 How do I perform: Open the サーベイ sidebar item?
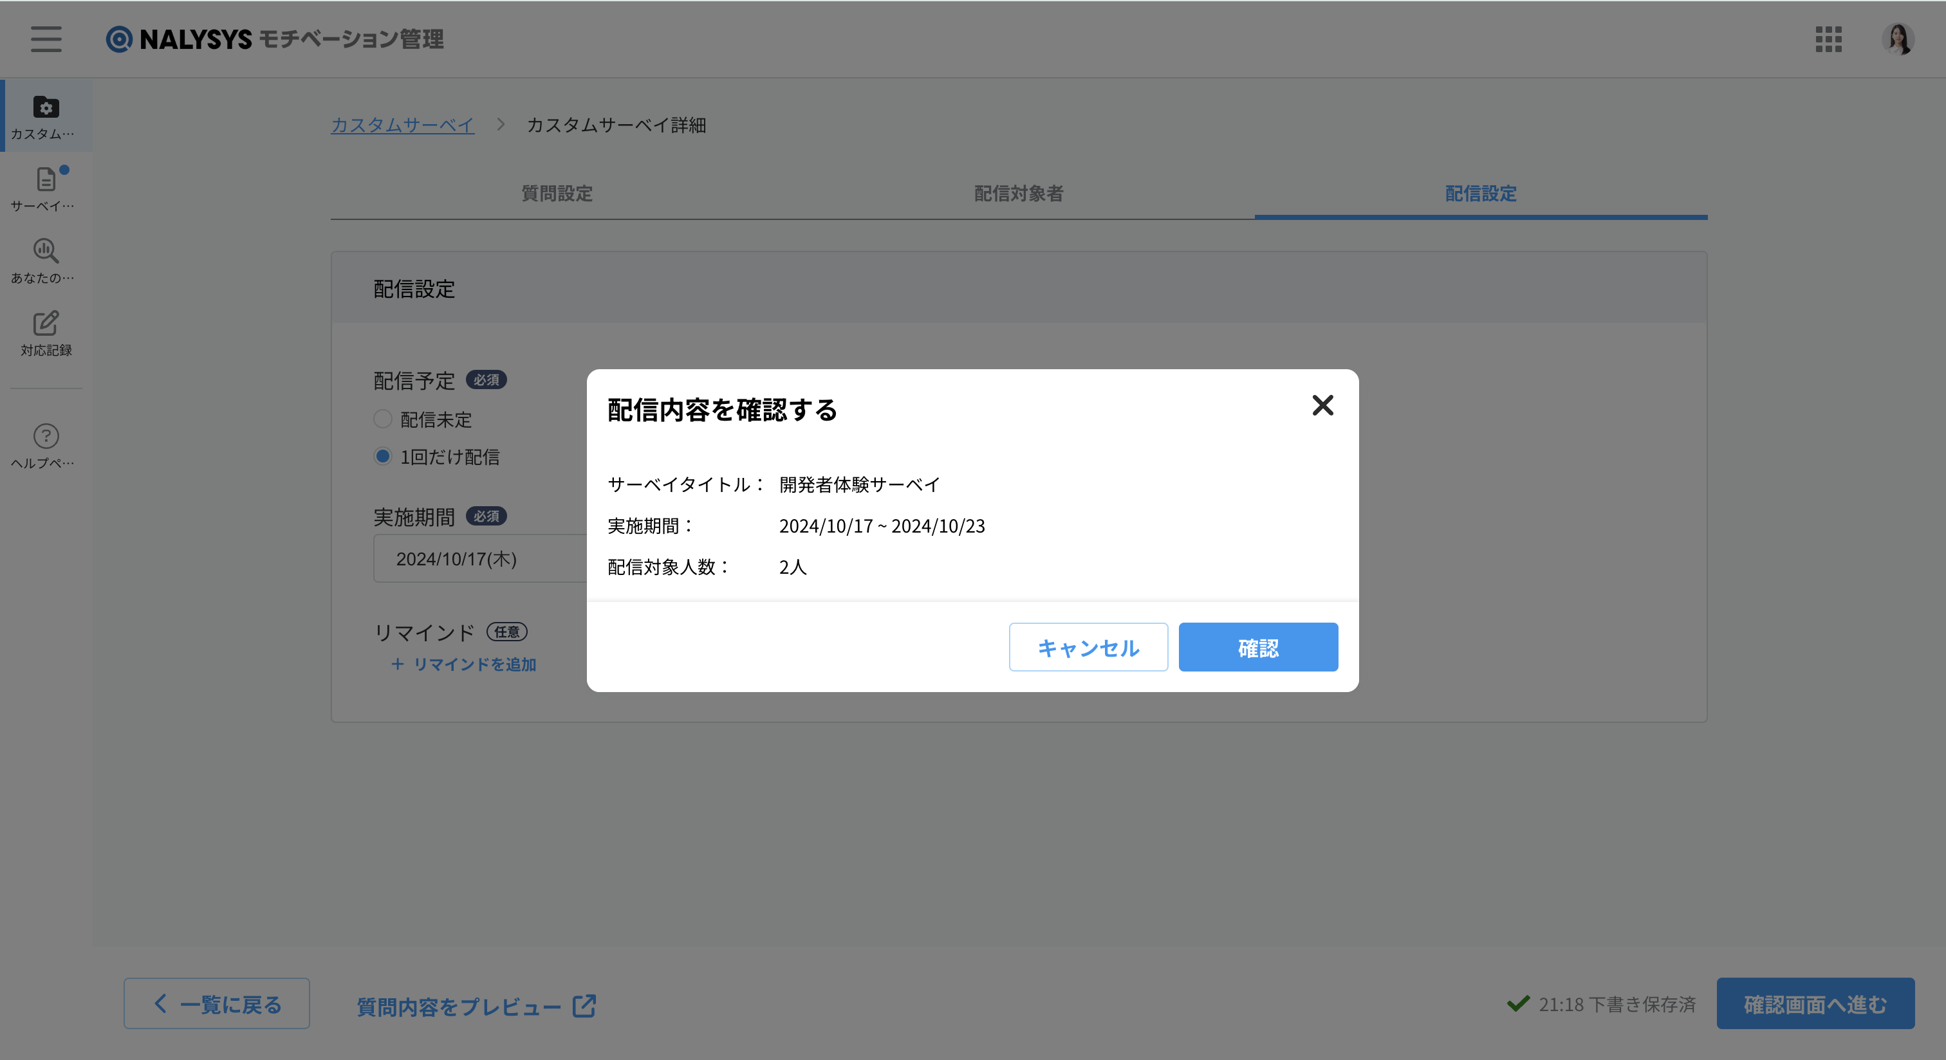(x=46, y=188)
